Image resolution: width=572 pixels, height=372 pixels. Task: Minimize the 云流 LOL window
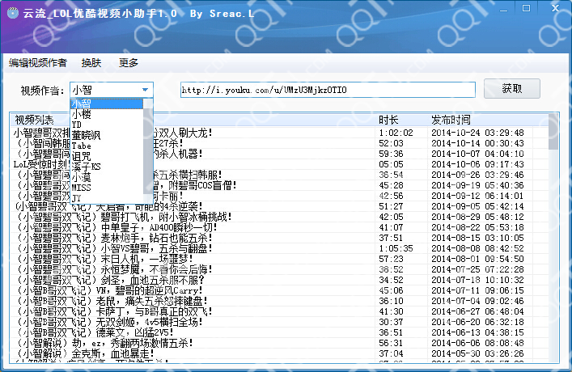pyautogui.click(x=504, y=9)
